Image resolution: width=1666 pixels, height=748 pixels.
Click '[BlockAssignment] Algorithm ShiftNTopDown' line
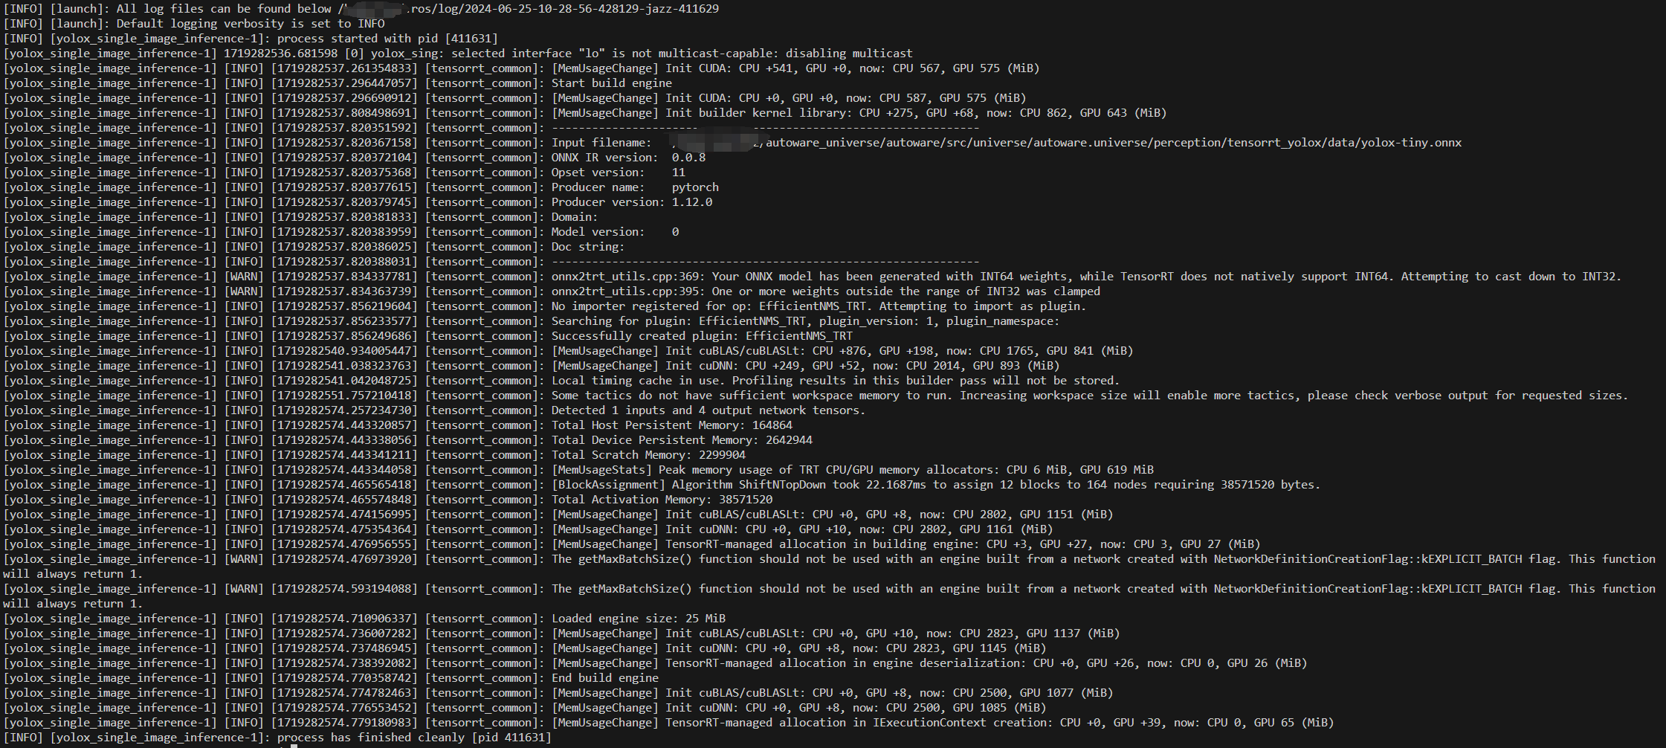coord(662,485)
